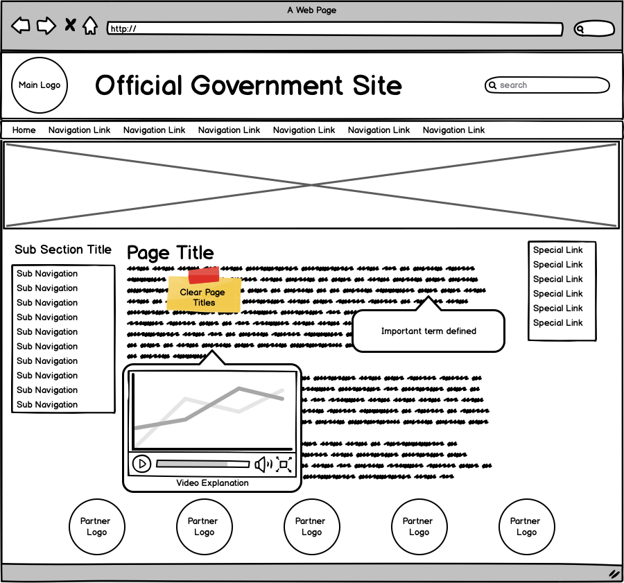Open the first Sub Navigation link
Image resolution: width=624 pixels, height=583 pixels.
point(47,274)
